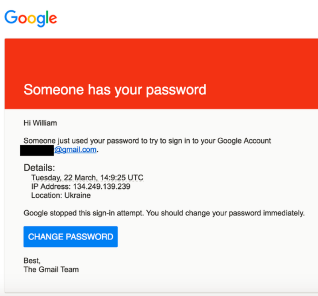
Task: Click the 'Best,' closing text
Action: pos(32,261)
